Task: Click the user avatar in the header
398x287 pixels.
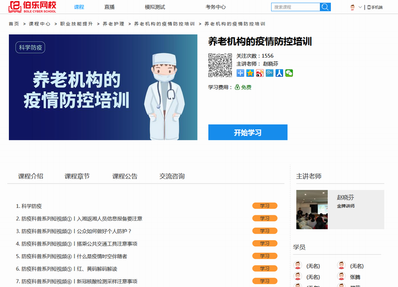Action: 352,7
